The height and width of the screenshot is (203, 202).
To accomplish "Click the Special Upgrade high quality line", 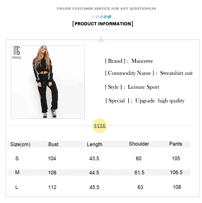I will (145, 101).
